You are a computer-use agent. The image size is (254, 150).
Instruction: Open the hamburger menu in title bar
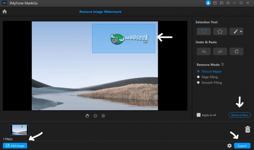click(228, 3)
